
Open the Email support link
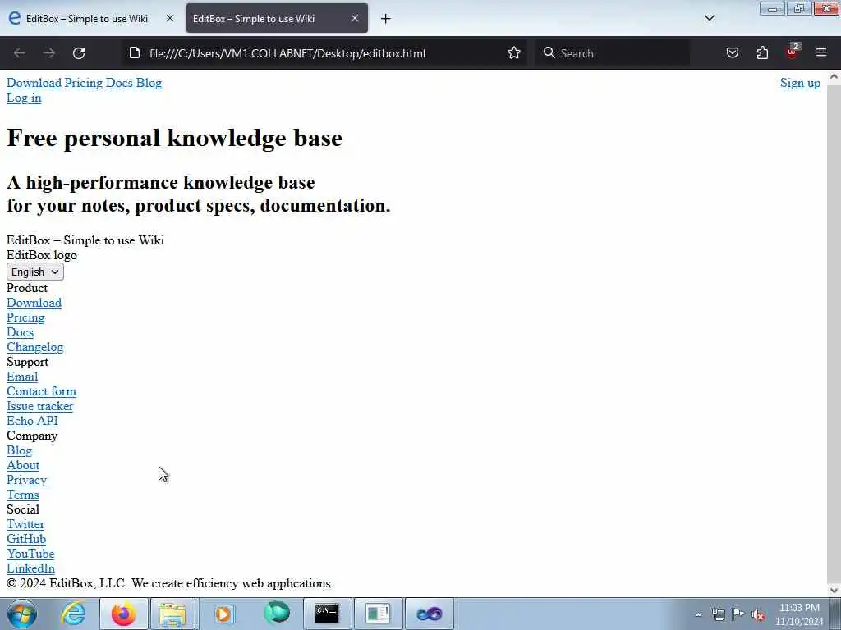[22, 377]
